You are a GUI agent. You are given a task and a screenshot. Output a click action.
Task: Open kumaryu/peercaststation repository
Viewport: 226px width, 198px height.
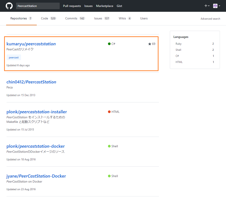click(31, 44)
